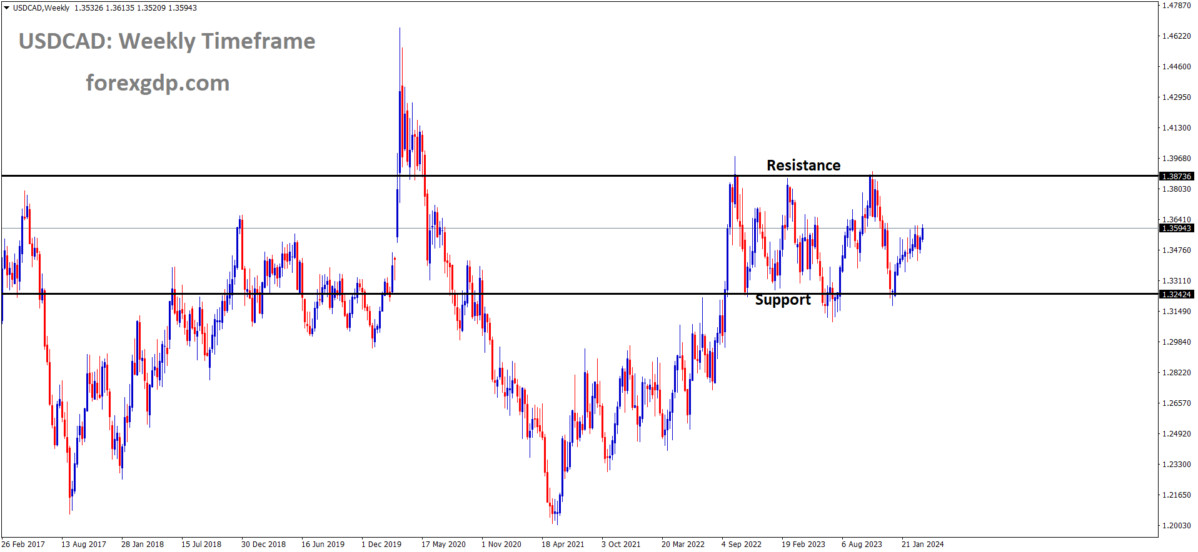
Task: Click the 15 Jul 2018 date label
Action: 201,545
